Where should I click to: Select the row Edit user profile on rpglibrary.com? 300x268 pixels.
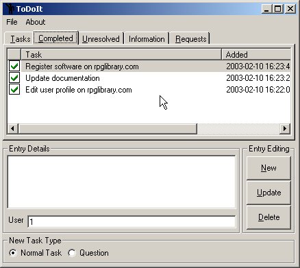click(149, 90)
